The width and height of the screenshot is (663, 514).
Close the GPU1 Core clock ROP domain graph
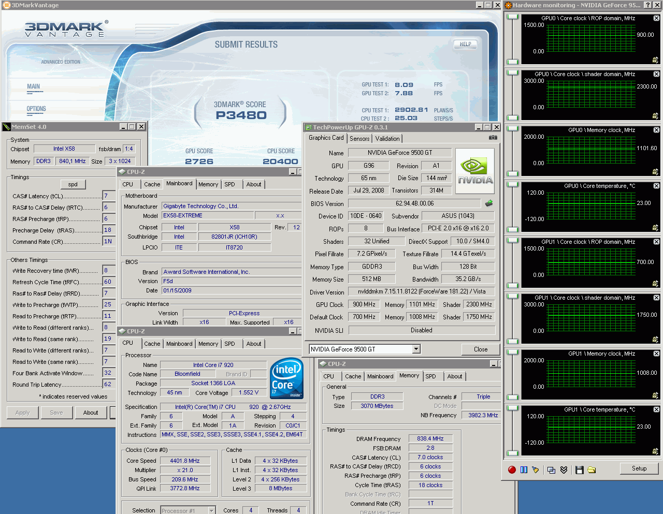[656, 242]
